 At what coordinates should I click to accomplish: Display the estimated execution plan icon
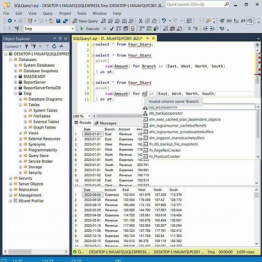[x=118, y=29]
